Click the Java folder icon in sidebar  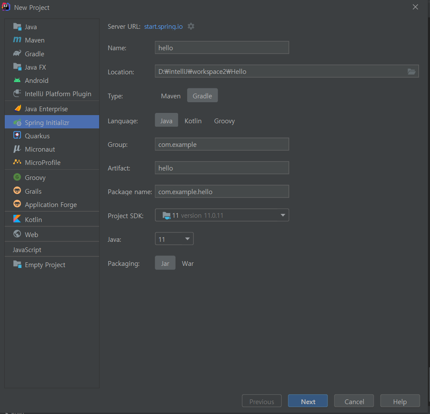point(17,27)
